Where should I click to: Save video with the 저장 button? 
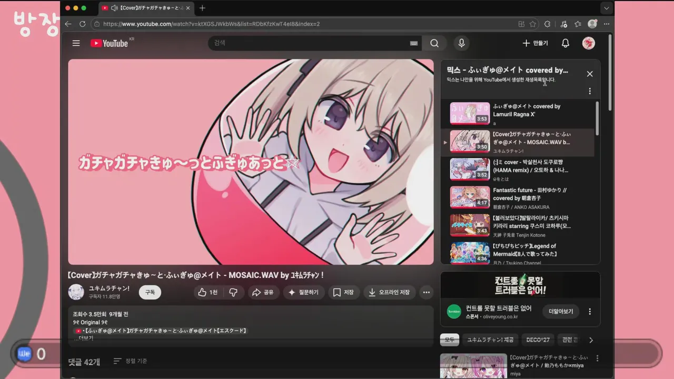tap(343, 292)
